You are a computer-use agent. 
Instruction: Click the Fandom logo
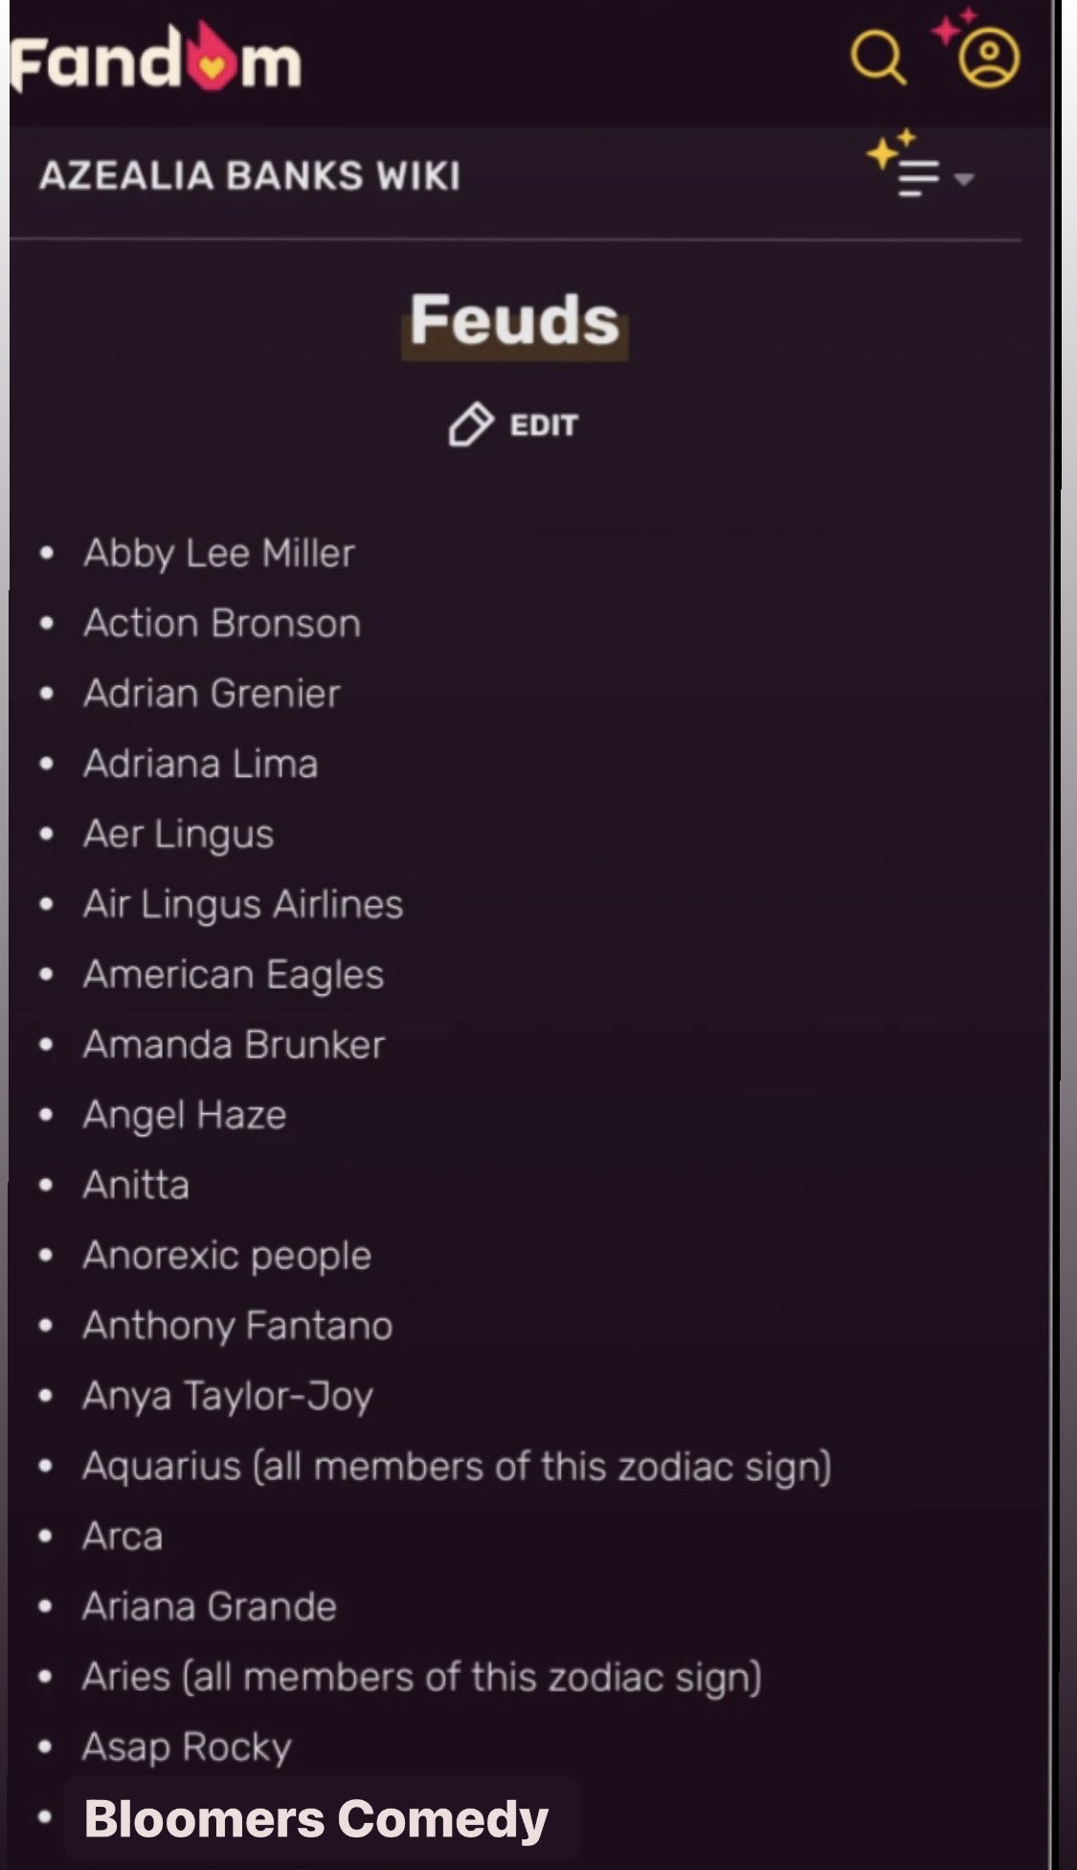coord(156,59)
